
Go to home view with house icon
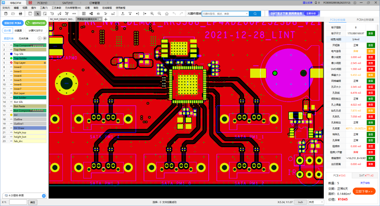click(167, 14)
